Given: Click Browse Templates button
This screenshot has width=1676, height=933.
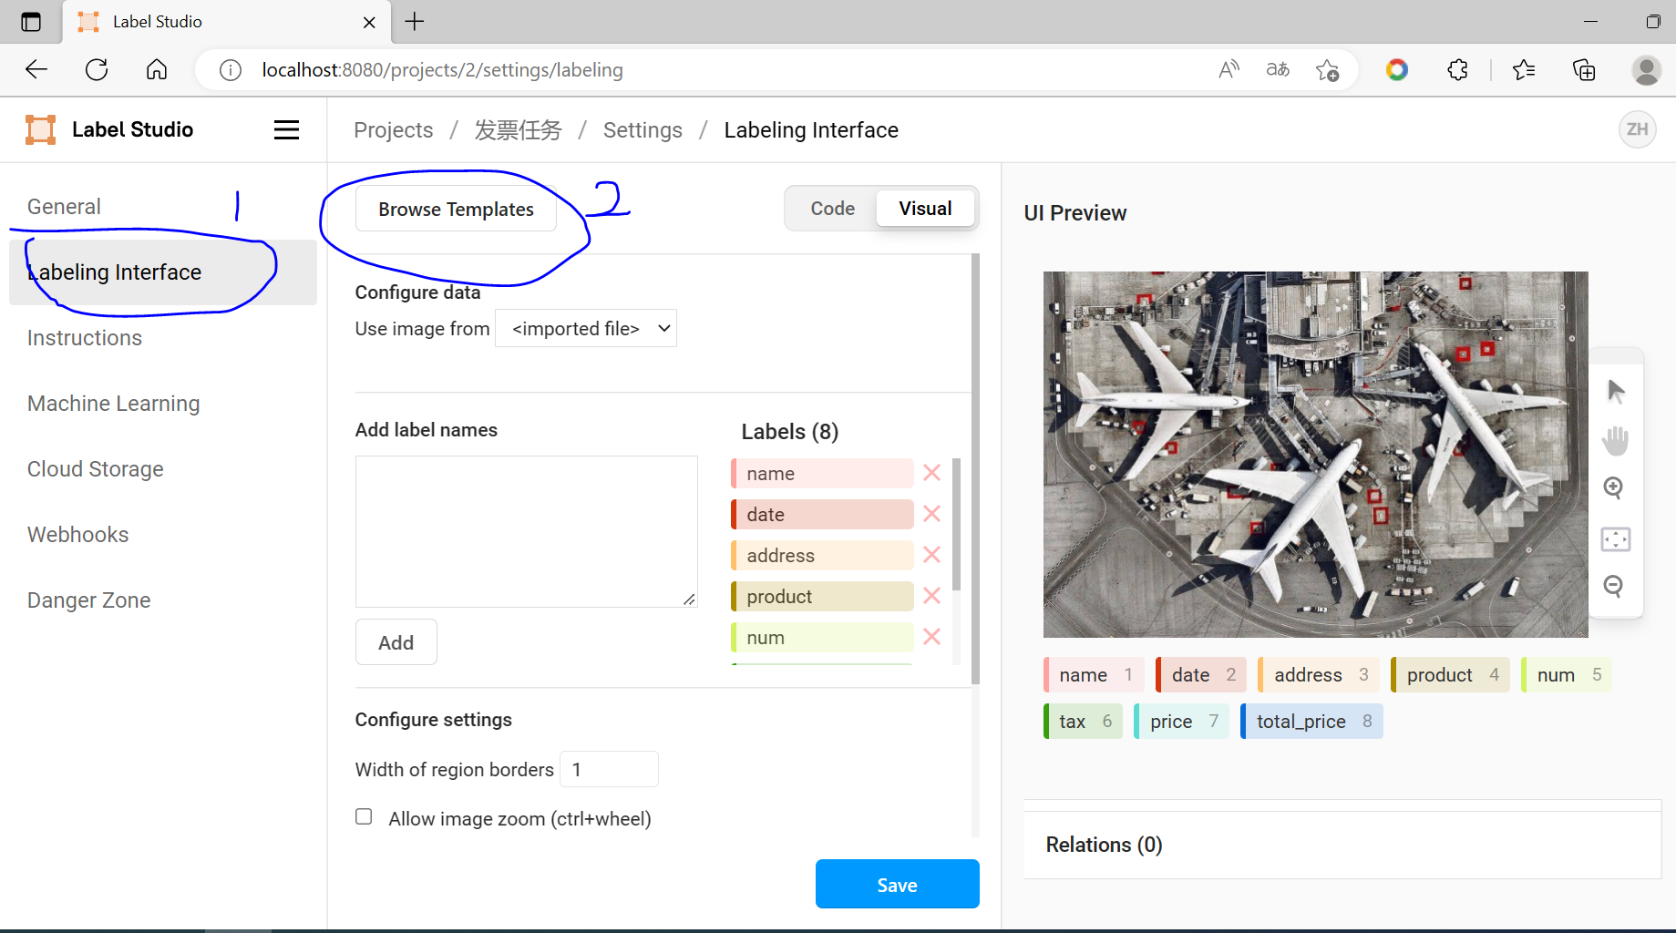Looking at the screenshot, I should pos(456,210).
